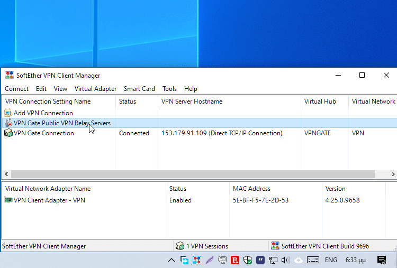Viewport: 397px width, 268px height.
Task: Click the VPNGATE virtual hub cell
Action: click(x=318, y=133)
